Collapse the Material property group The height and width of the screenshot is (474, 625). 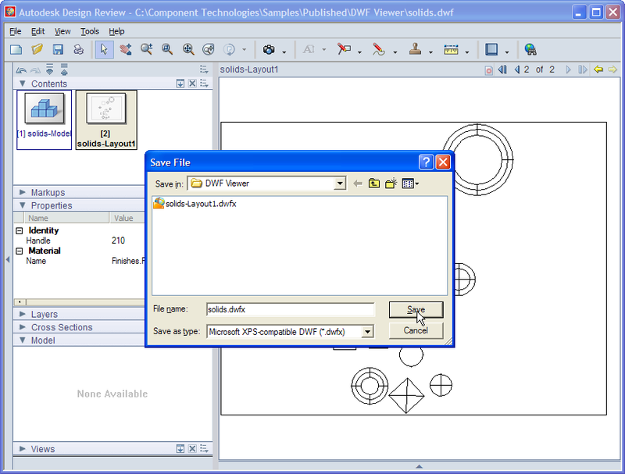[x=19, y=251]
